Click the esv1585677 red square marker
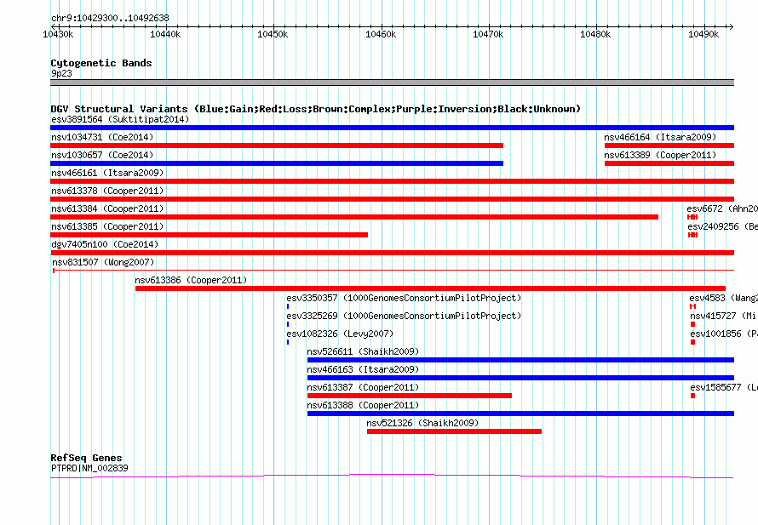This screenshot has height=525, width=758. point(692,396)
